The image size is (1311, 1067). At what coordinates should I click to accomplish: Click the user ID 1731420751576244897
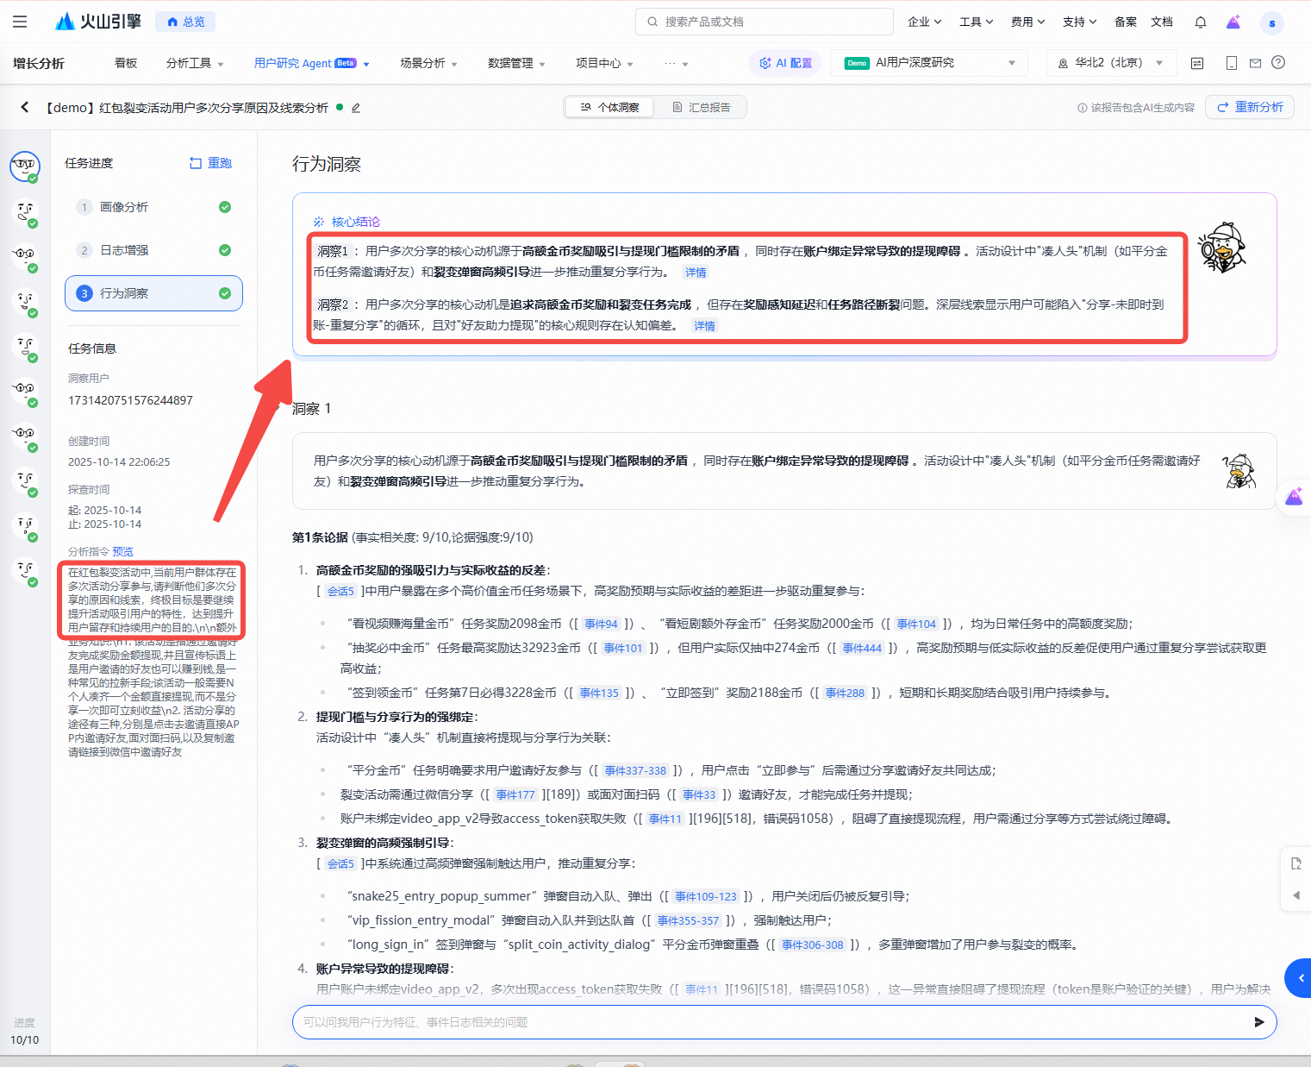tap(130, 400)
